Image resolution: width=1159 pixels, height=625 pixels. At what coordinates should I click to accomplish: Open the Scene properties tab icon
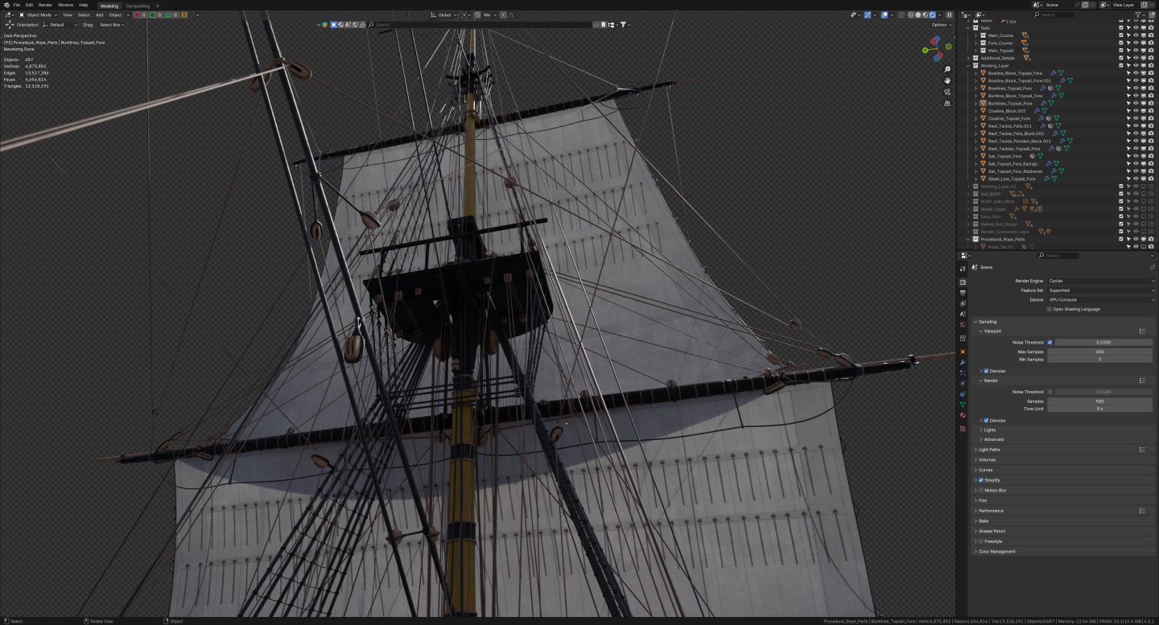[963, 314]
